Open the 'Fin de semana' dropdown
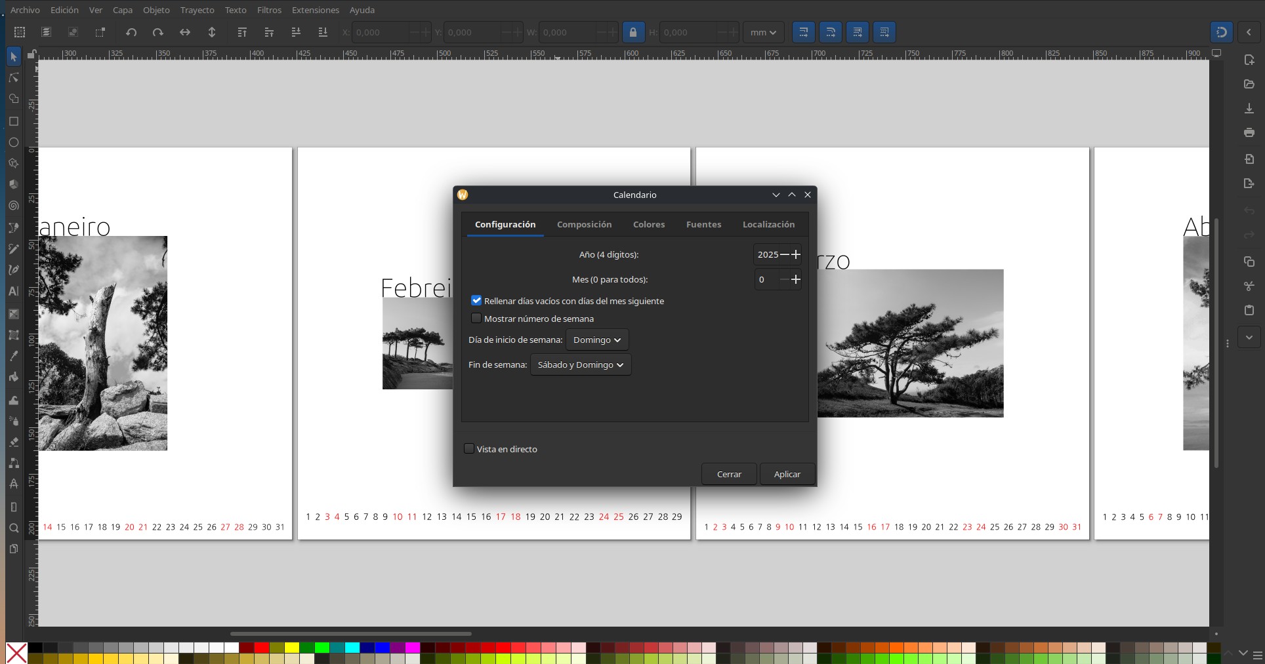Image resolution: width=1265 pixels, height=664 pixels. (580, 364)
